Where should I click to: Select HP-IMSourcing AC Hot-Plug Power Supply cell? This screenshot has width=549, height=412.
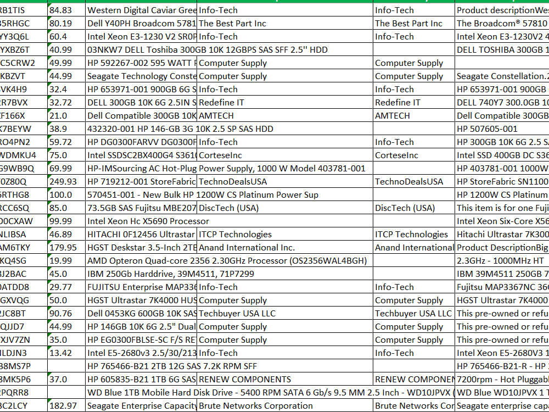tap(141, 169)
